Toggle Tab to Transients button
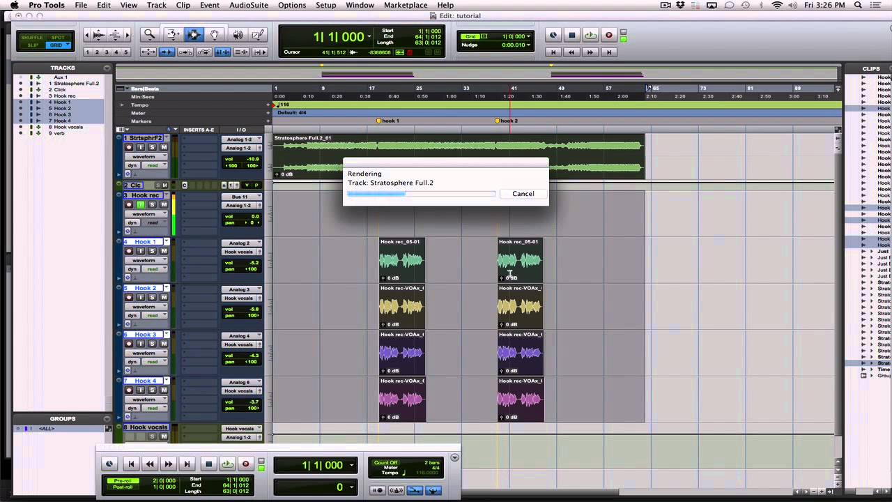This screenshot has height=502, width=892. tap(167, 52)
